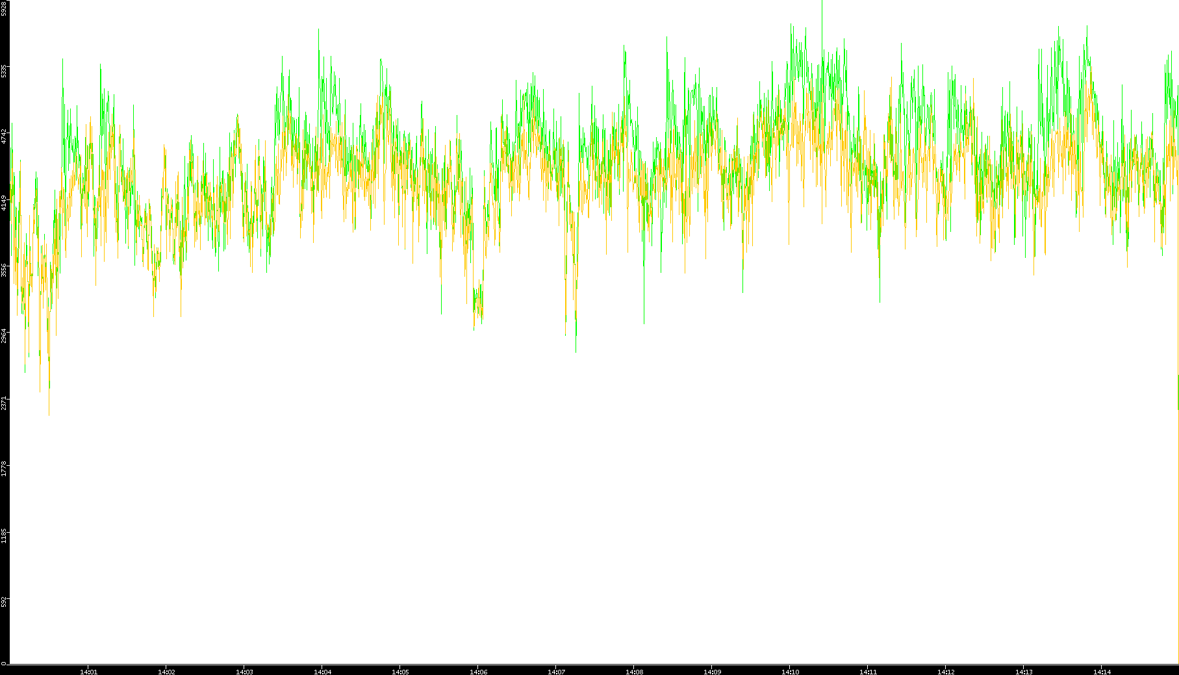The width and height of the screenshot is (1179, 675).
Task: Click the 14:04 time label
Action: click(x=322, y=672)
